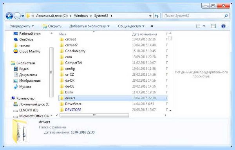Select the config folder
Viewport: 235px width, 150px height.
pyautogui.click(x=70, y=69)
